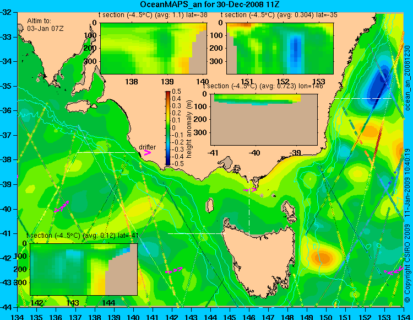Click the 't section (avg: 0.12) lat=-41' heading

pos(83,236)
